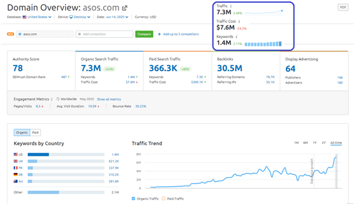Screen dimensions: 355x205
Task: Check the Paid Traffic checkbox
Action: coord(163,199)
